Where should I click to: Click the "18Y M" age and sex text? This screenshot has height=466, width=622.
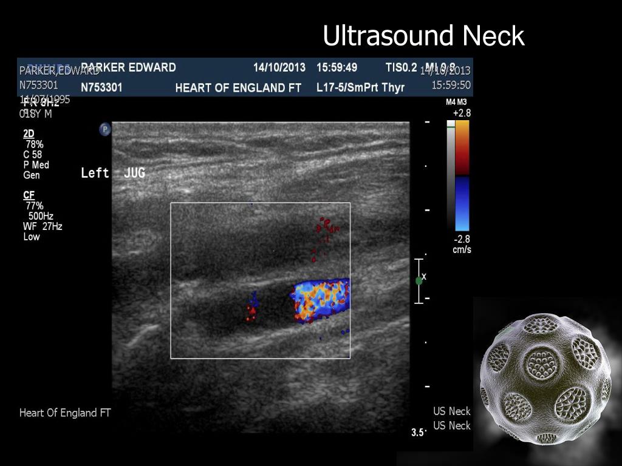coord(36,114)
